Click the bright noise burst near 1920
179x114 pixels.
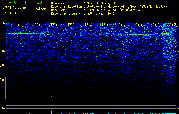[x=169, y=46]
